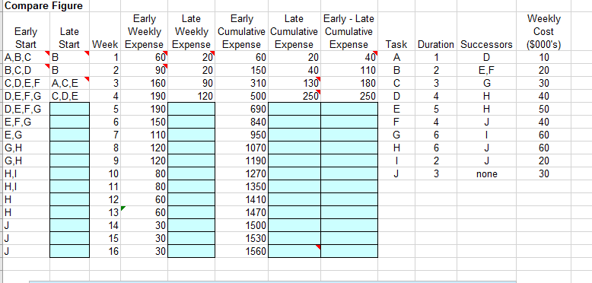Select Weekly Cost 10 for task A
592x283 pixels.
click(x=543, y=57)
